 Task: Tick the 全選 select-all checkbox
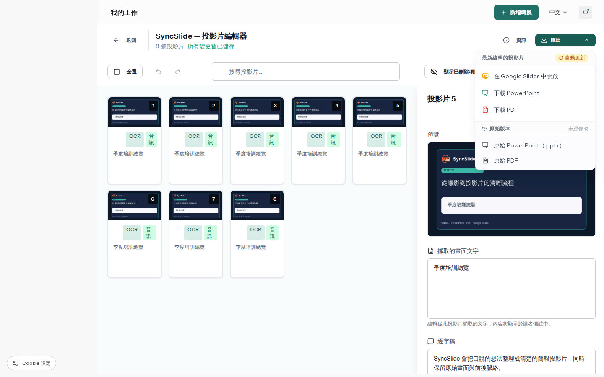coord(117,72)
